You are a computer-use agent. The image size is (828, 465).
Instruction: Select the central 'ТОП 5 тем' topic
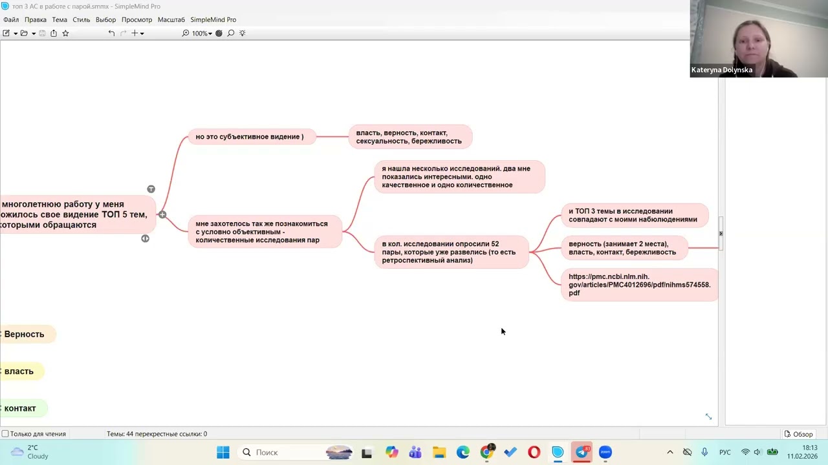(x=78, y=214)
